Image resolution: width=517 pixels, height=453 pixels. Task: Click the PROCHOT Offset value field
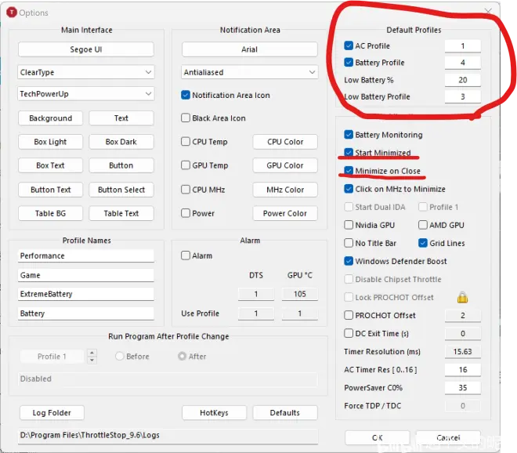[463, 315]
